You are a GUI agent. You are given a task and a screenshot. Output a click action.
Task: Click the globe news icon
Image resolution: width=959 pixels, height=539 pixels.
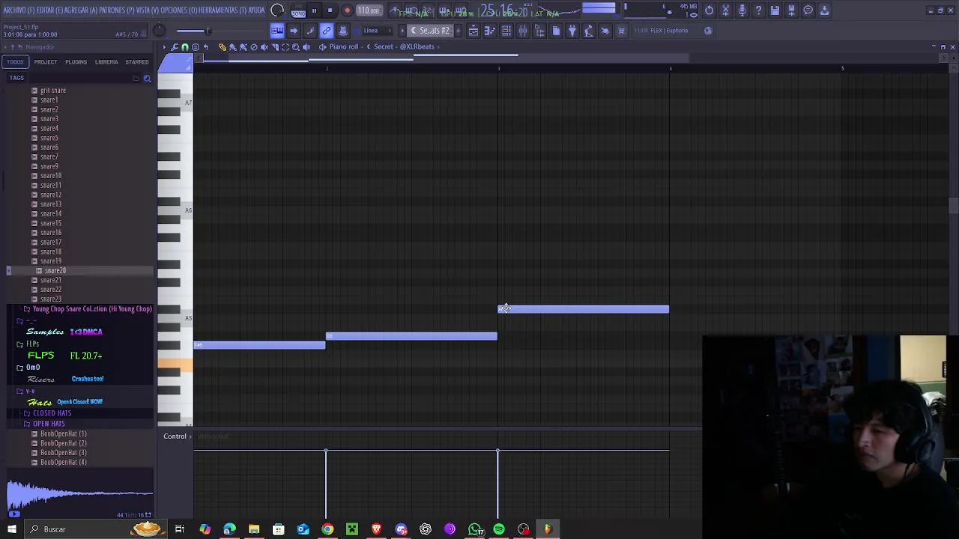pos(709,31)
